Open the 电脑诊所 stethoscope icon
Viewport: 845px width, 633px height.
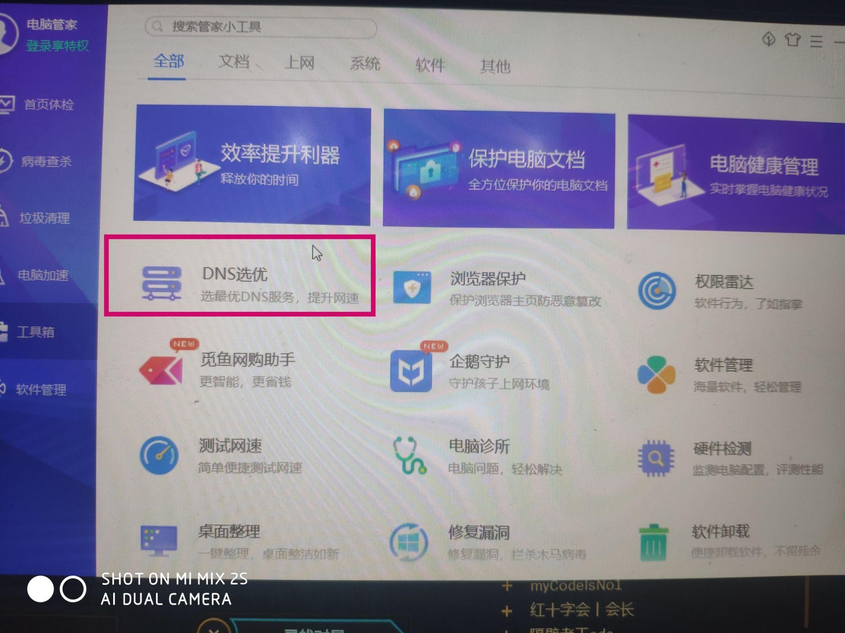(x=409, y=455)
